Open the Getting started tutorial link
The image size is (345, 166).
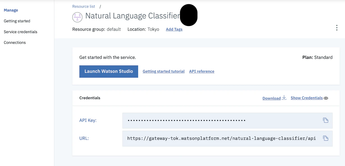(x=164, y=71)
